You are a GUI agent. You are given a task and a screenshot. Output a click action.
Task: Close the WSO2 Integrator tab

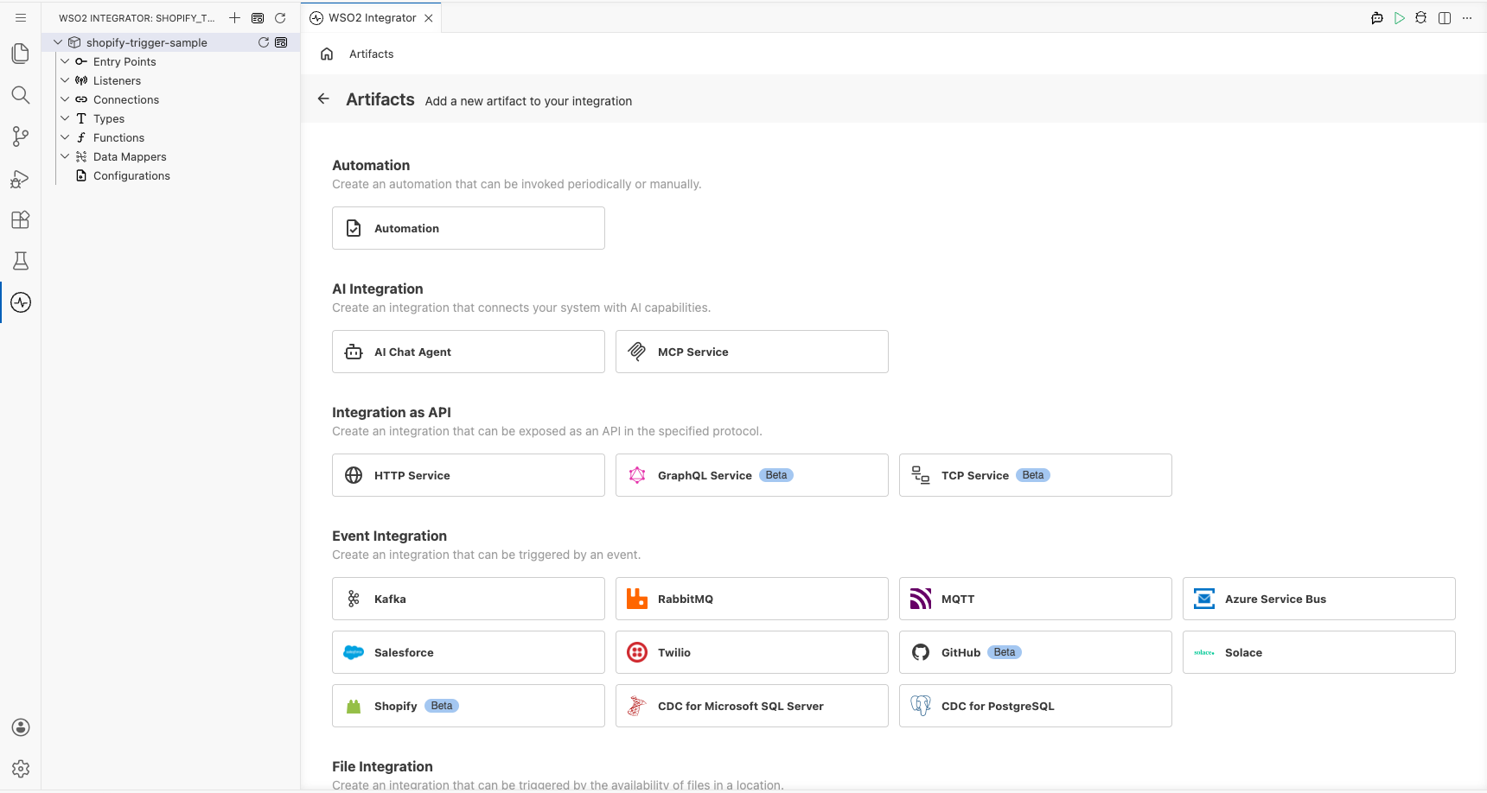point(429,18)
